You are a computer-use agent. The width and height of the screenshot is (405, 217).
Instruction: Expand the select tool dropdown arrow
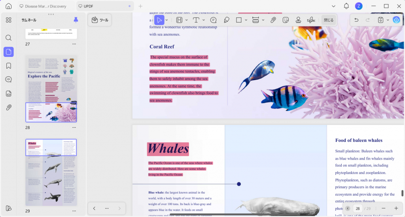point(167,20)
